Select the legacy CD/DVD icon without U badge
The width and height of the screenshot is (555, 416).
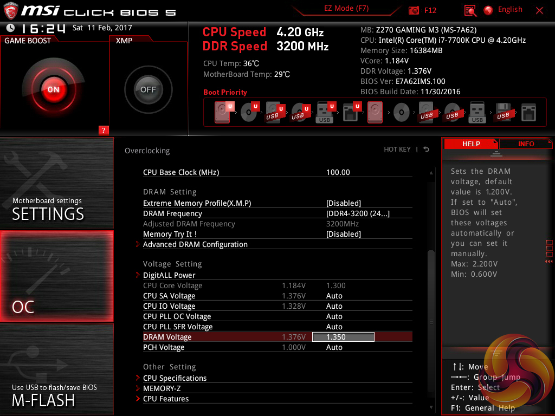[x=402, y=113]
